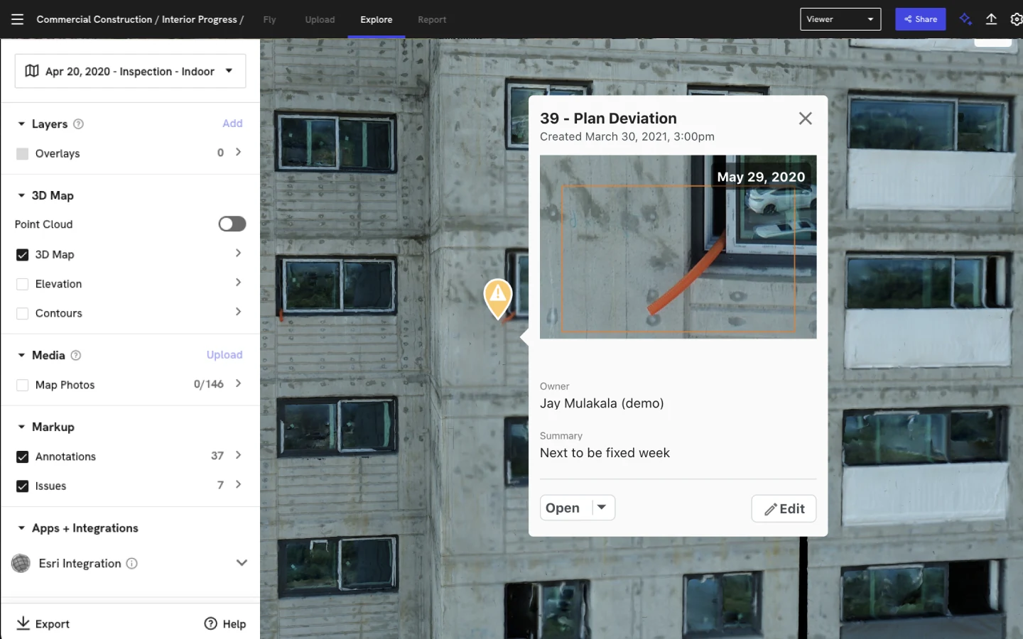Click the upload arrow icon in top bar

[x=991, y=19]
